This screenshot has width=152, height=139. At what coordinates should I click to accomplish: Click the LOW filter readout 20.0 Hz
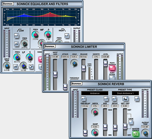(24, 48)
